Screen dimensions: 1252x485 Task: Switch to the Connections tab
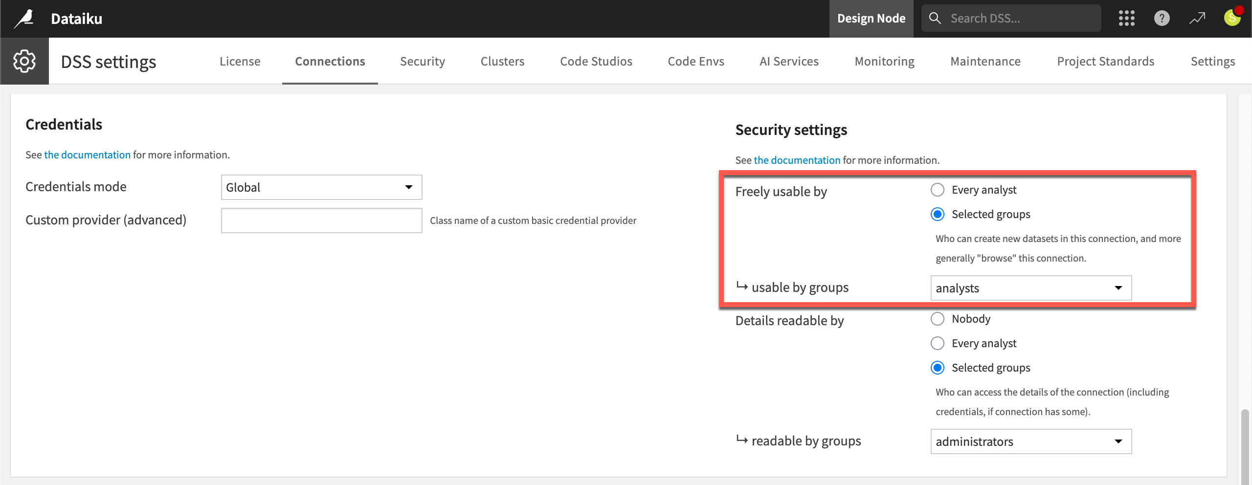point(330,61)
